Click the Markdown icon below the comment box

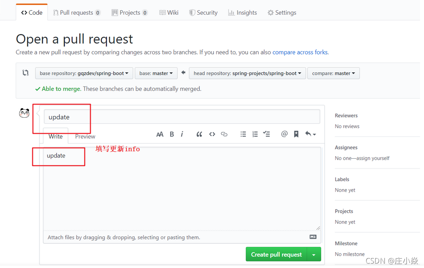pos(313,236)
